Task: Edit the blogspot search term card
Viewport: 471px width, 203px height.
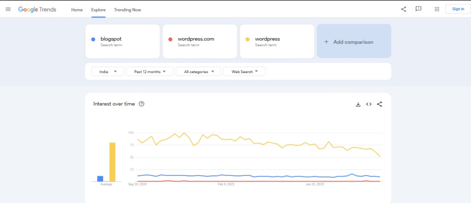Action: tap(122, 41)
